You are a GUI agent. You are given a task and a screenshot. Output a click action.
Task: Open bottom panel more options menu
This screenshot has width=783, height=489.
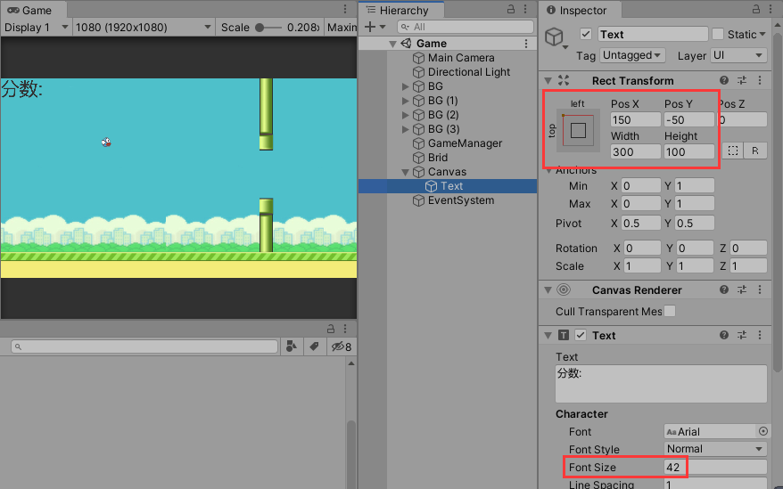[x=345, y=329]
